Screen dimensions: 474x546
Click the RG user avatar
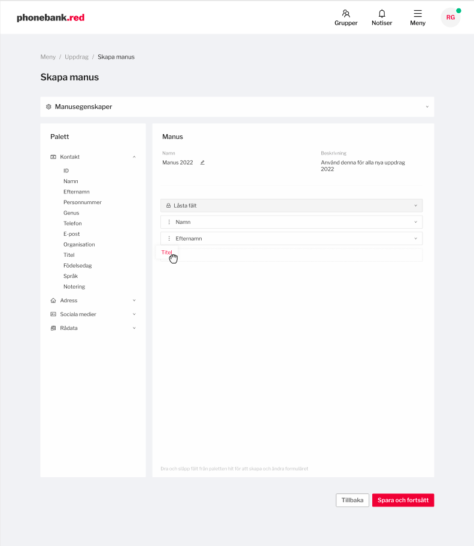[450, 17]
